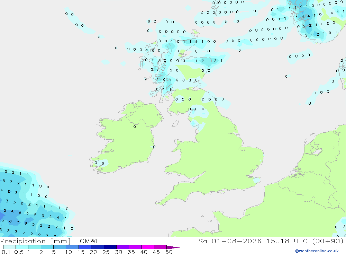Image resolution: width=346 pixels, height=254 pixels.
Task: Click the above-50 arrow tip of the legend
Action: point(173,247)
